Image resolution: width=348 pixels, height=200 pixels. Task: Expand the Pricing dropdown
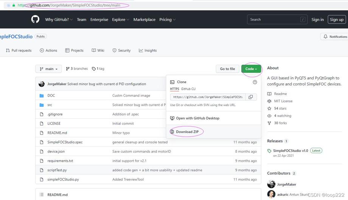(167, 20)
